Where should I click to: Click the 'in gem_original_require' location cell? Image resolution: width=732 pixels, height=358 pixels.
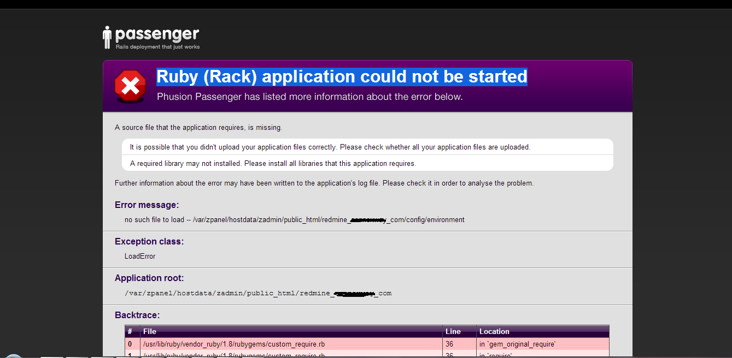click(518, 344)
